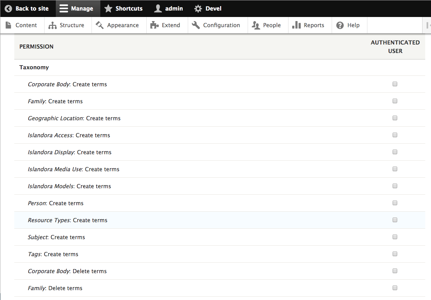
Task: Click the Configuration wrench icon
Action: pos(196,25)
